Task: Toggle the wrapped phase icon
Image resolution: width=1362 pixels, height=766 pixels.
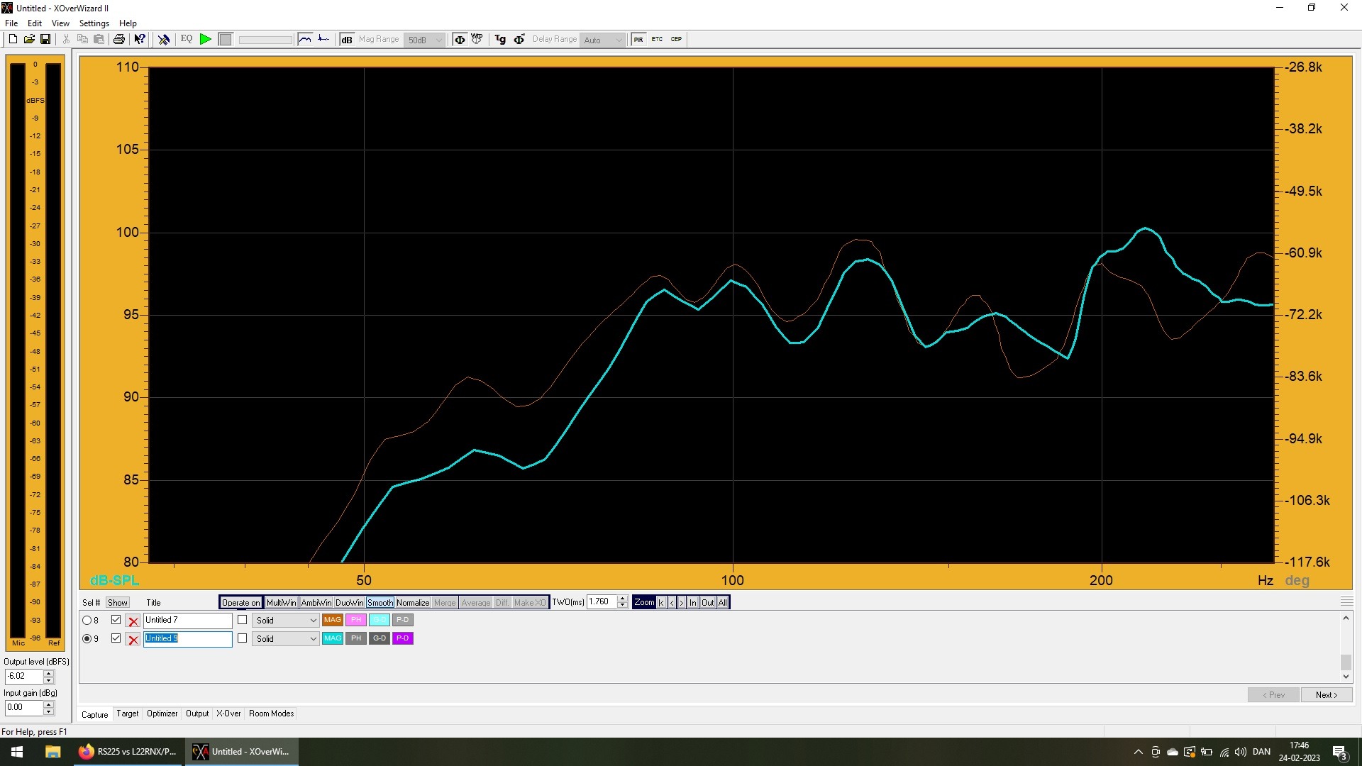Action: coord(477,40)
